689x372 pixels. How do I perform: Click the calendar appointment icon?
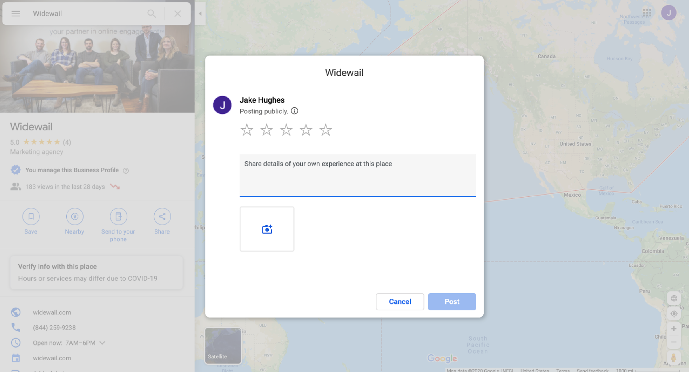click(x=16, y=358)
